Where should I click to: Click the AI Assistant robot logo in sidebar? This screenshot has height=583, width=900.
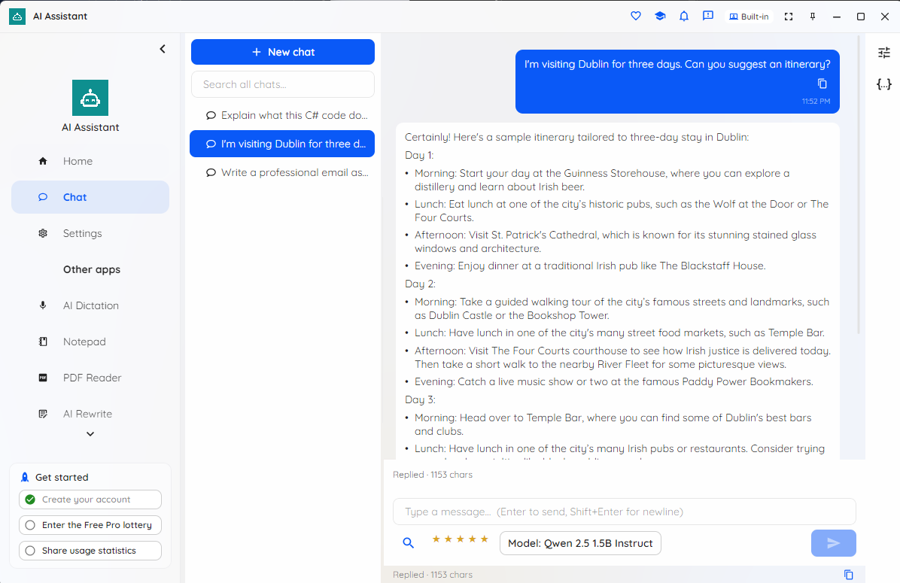tap(90, 98)
